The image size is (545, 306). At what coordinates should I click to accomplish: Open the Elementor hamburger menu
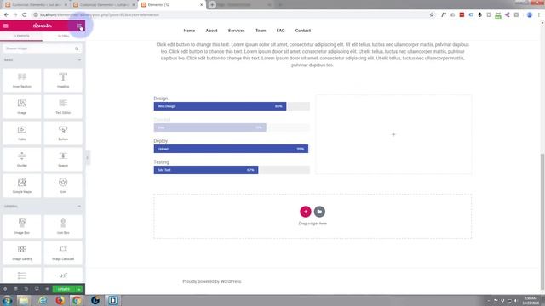(6, 25)
